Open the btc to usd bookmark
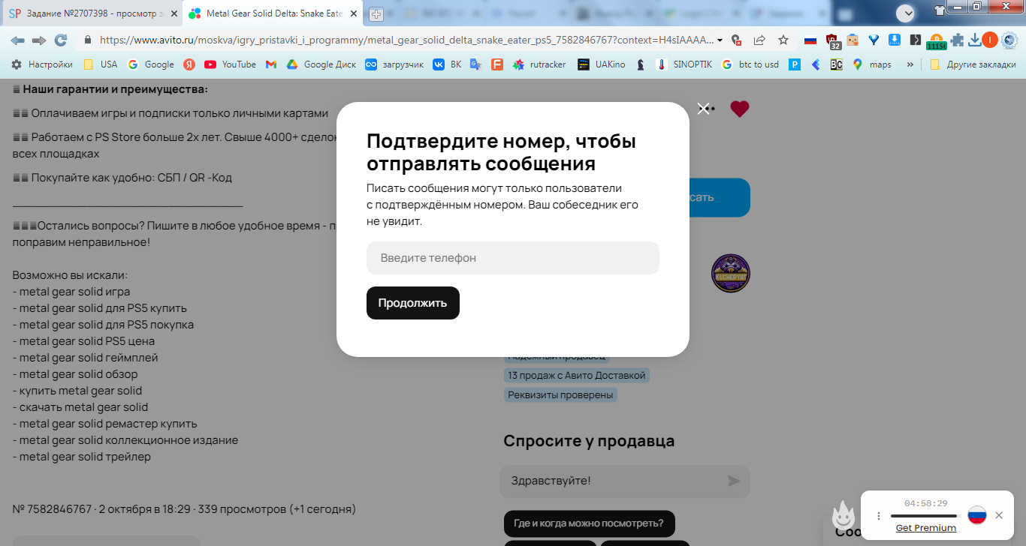 coord(750,64)
